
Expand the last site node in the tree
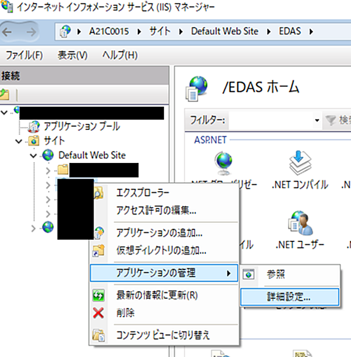coord(34,228)
